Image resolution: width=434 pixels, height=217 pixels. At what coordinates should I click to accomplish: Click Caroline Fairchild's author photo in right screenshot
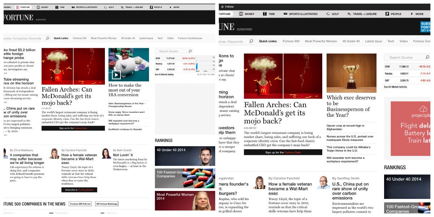coord(259,182)
